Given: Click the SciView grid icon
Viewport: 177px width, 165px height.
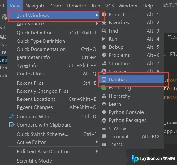Looking at the screenshot, I should (104, 128).
